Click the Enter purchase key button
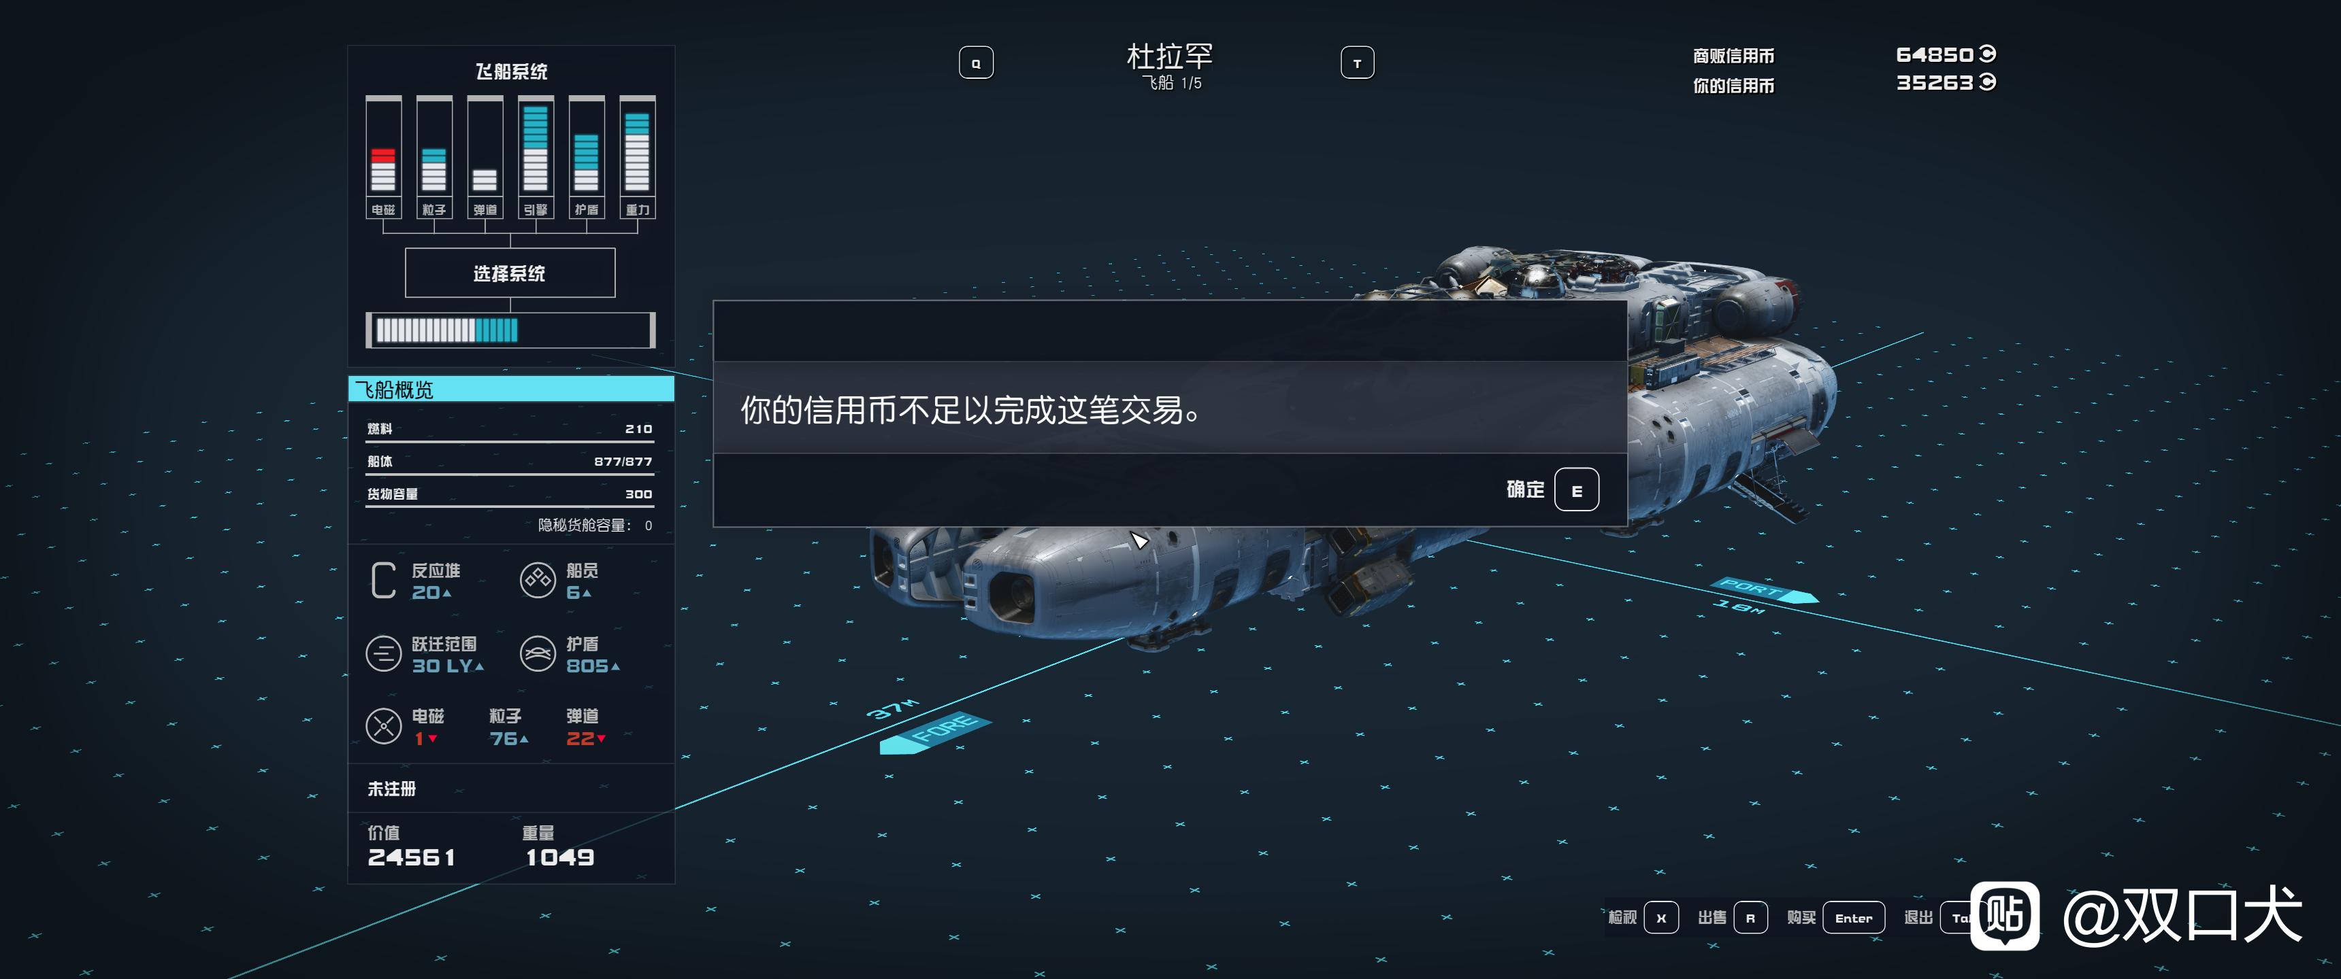 click(1853, 917)
